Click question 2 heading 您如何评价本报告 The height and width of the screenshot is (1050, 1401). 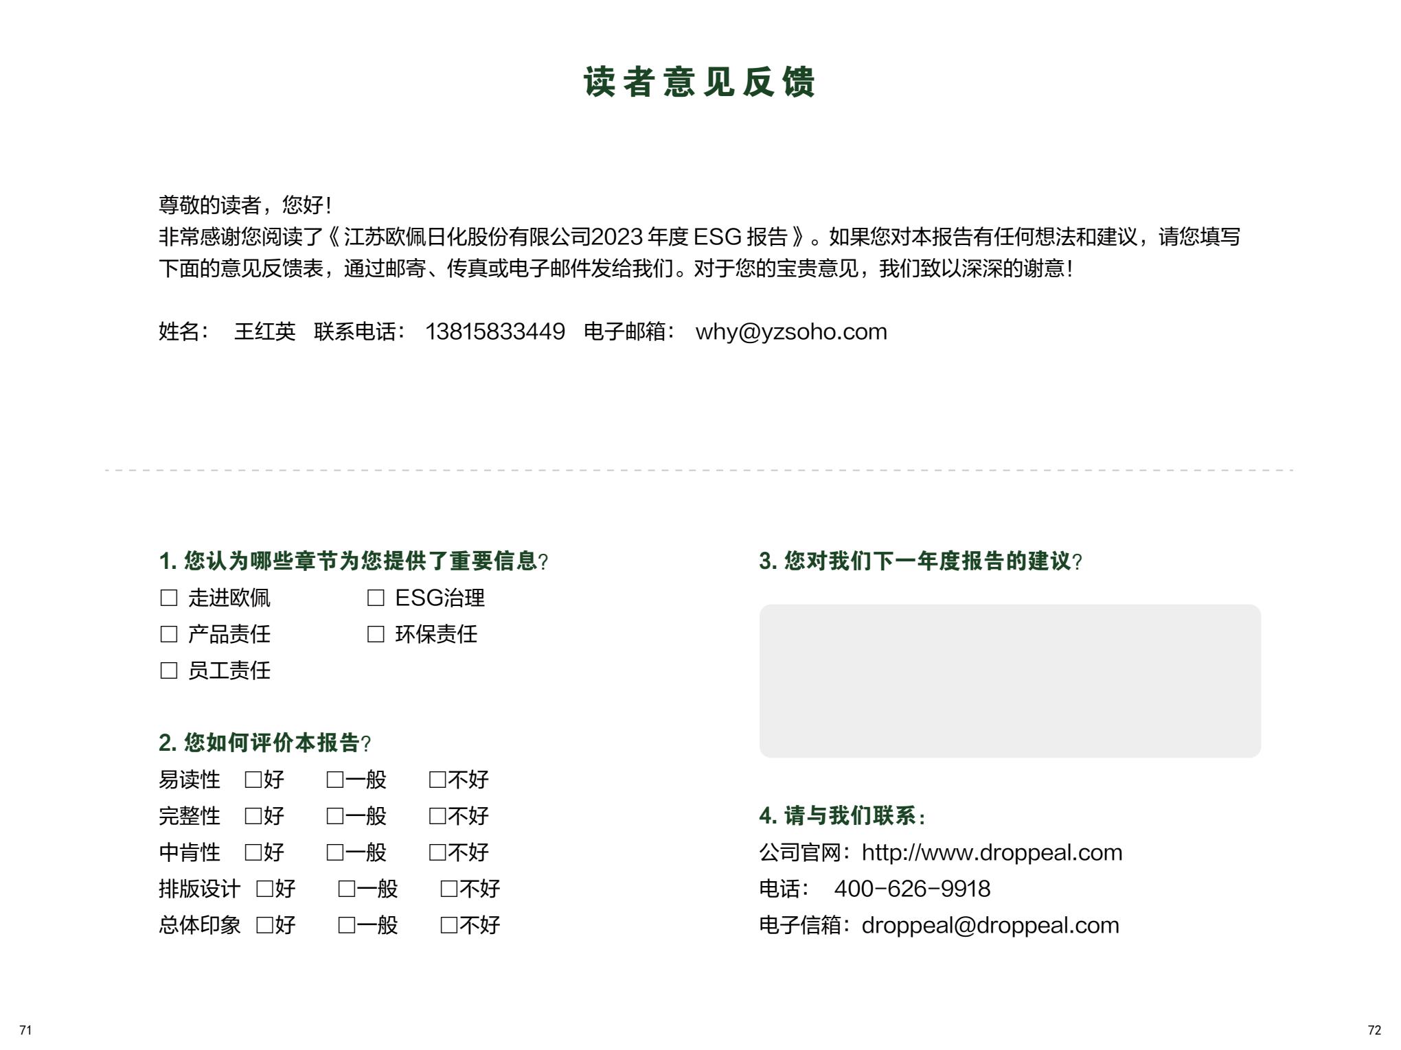point(265,743)
